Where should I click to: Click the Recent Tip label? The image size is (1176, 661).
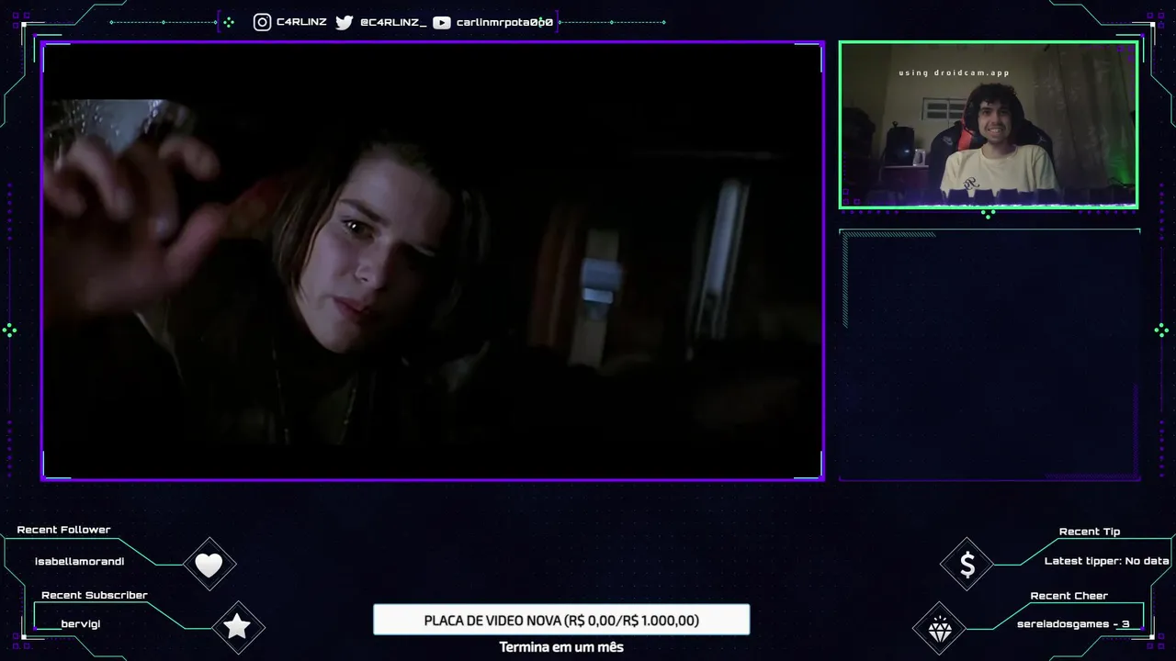[x=1089, y=532]
